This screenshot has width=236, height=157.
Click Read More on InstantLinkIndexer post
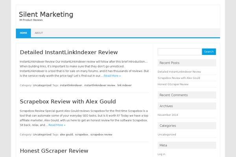112,76
